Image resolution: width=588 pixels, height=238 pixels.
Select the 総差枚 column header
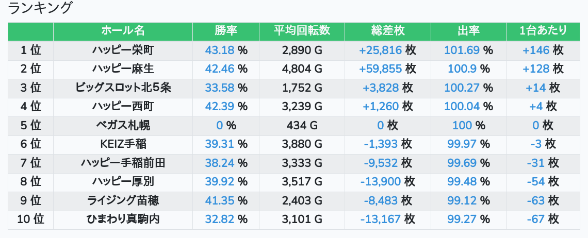point(387,31)
